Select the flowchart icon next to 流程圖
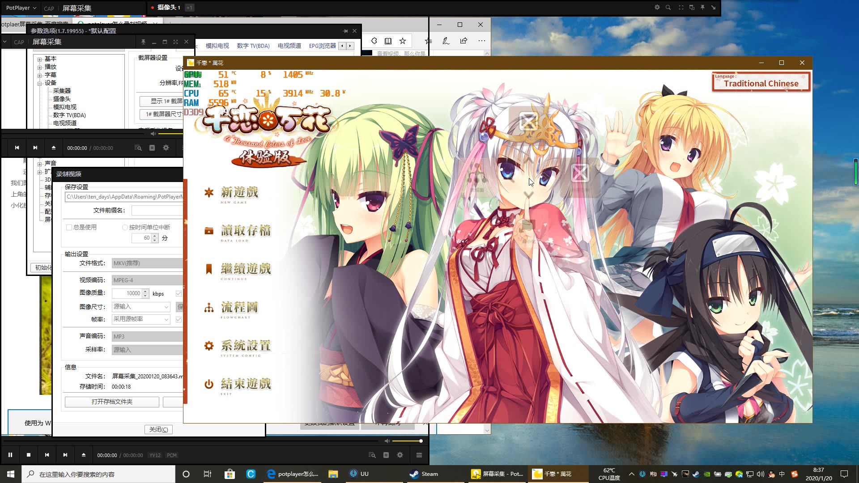Screen dimensions: 859x483 coord(208,307)
